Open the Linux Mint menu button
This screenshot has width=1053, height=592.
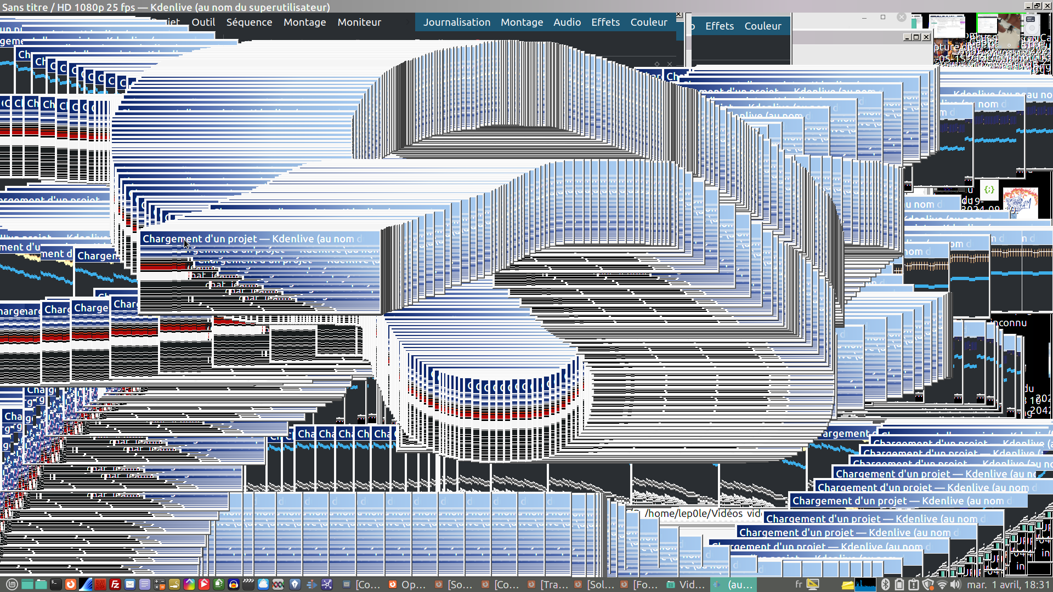(12, 584)
